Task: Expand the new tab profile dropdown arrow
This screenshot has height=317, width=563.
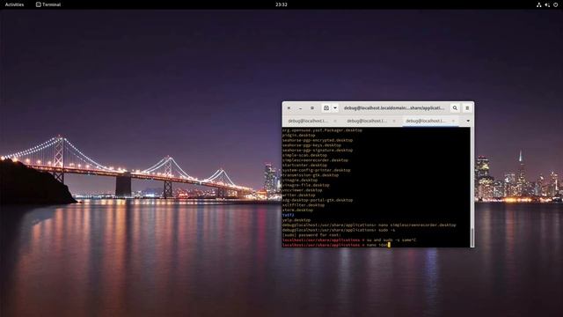Action: point(335,107)
